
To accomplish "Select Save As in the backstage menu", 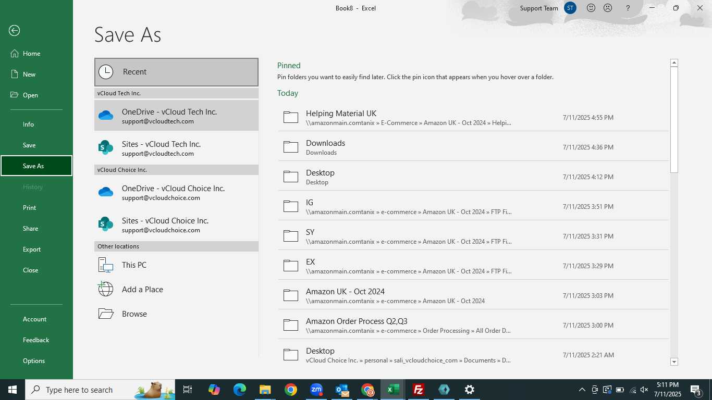I will tap(36, 166).
